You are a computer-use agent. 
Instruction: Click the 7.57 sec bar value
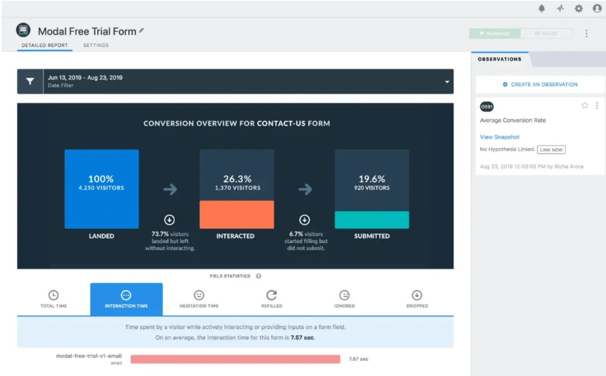click(358, 359)
